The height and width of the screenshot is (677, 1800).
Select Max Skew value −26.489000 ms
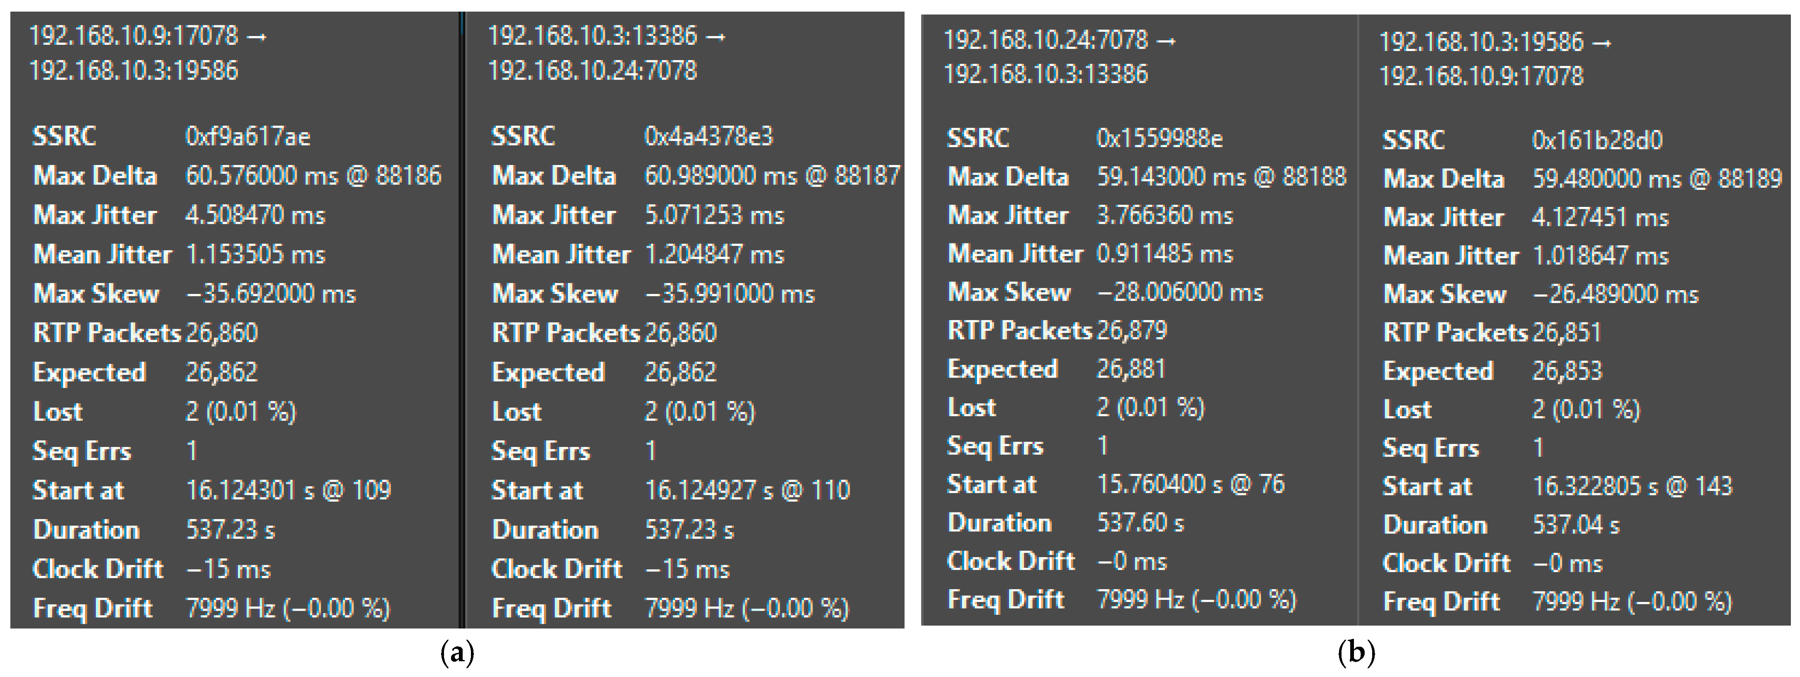(x=1615, y=294)
